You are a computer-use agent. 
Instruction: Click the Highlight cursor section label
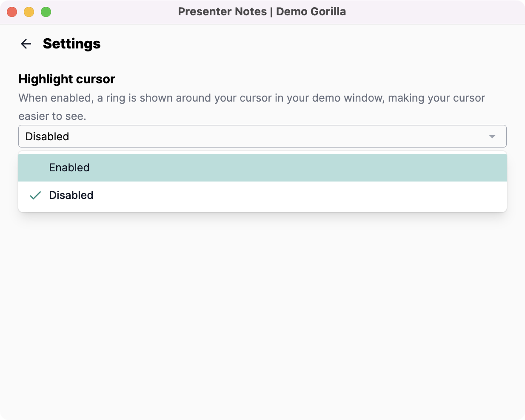pyautogui.click(x=66, y=79)
